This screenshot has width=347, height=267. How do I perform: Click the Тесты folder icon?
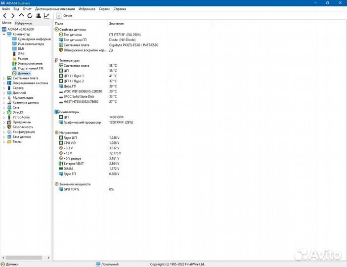pyautogui.click(x=9, y=141)
